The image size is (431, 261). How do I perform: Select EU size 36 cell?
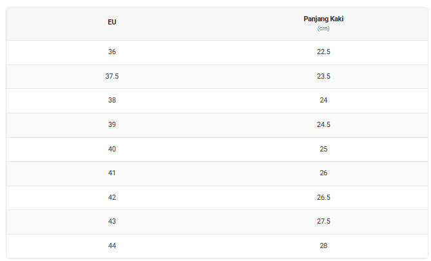[112, 52]
